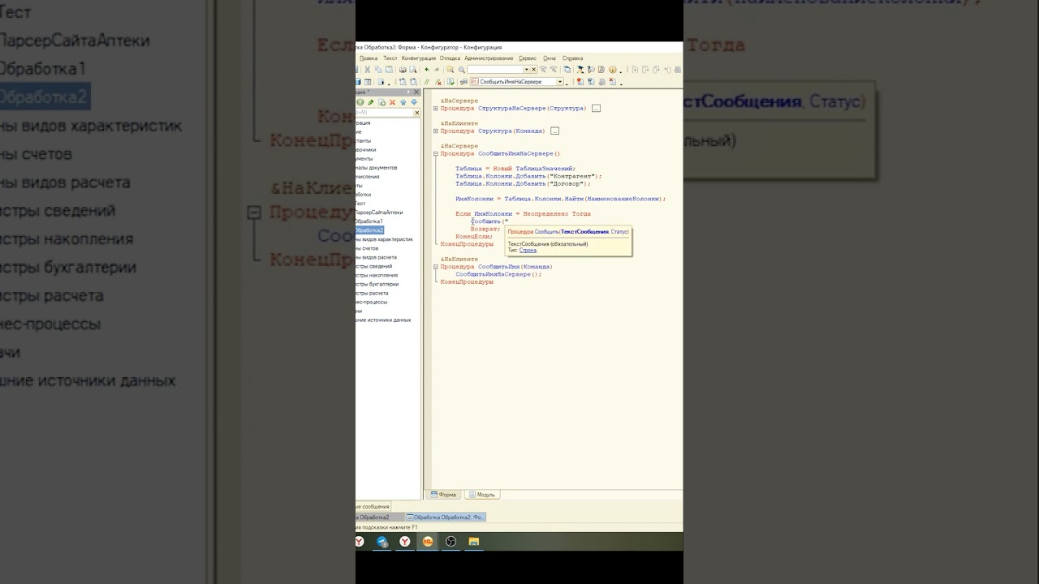This screenshot has width=1039, height=584.
Task: Open the toolbar search history dropdown
Action: (526, 70)
